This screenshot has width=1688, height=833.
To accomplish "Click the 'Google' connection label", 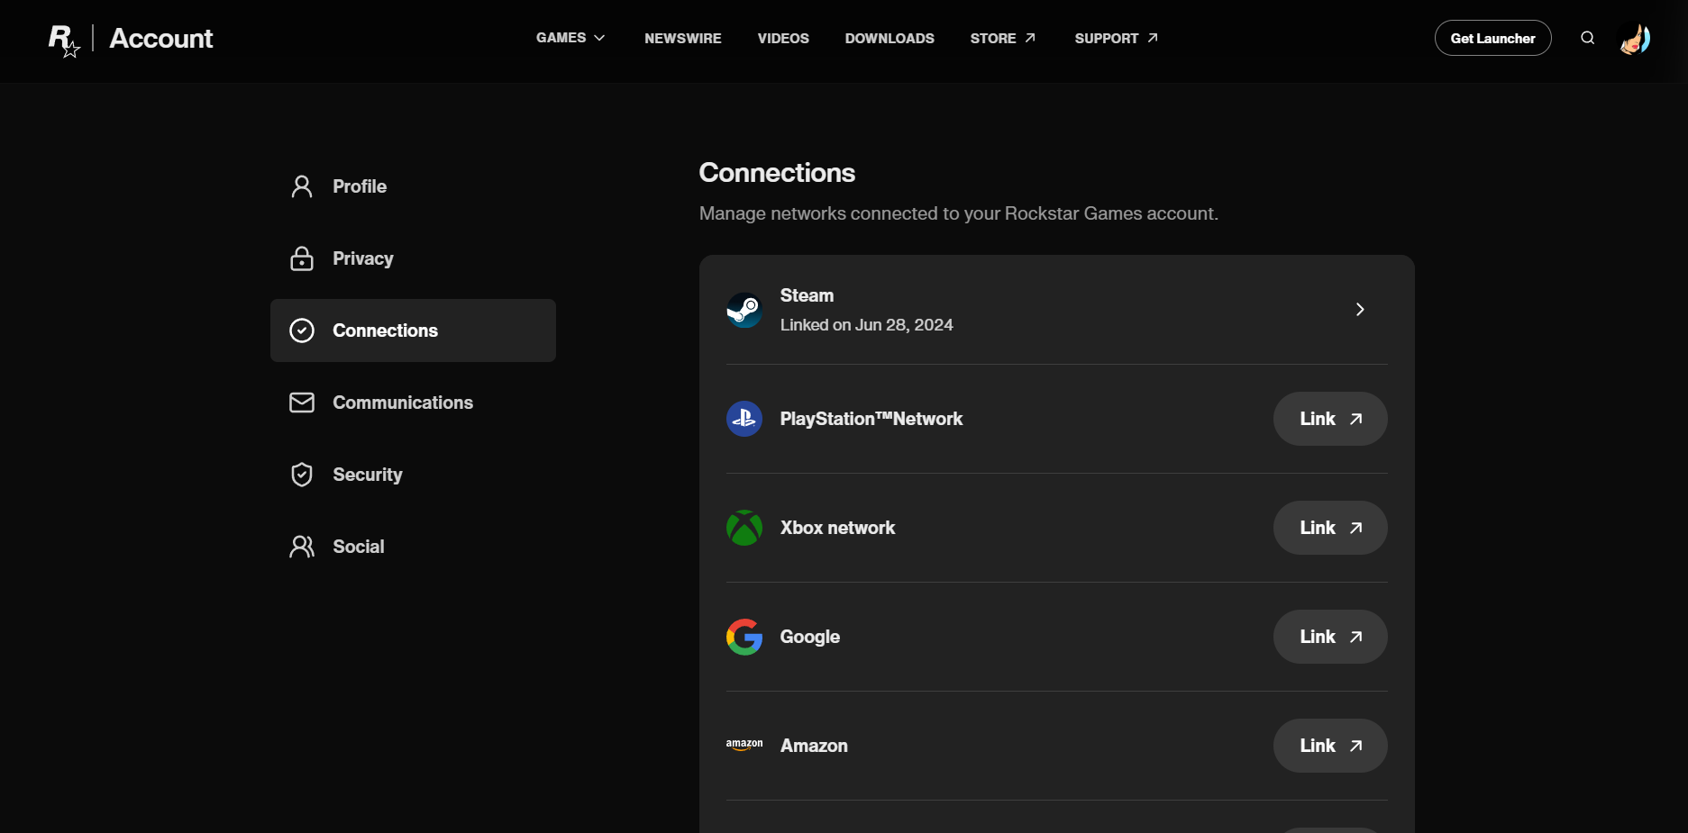I will tap(810, 637).
